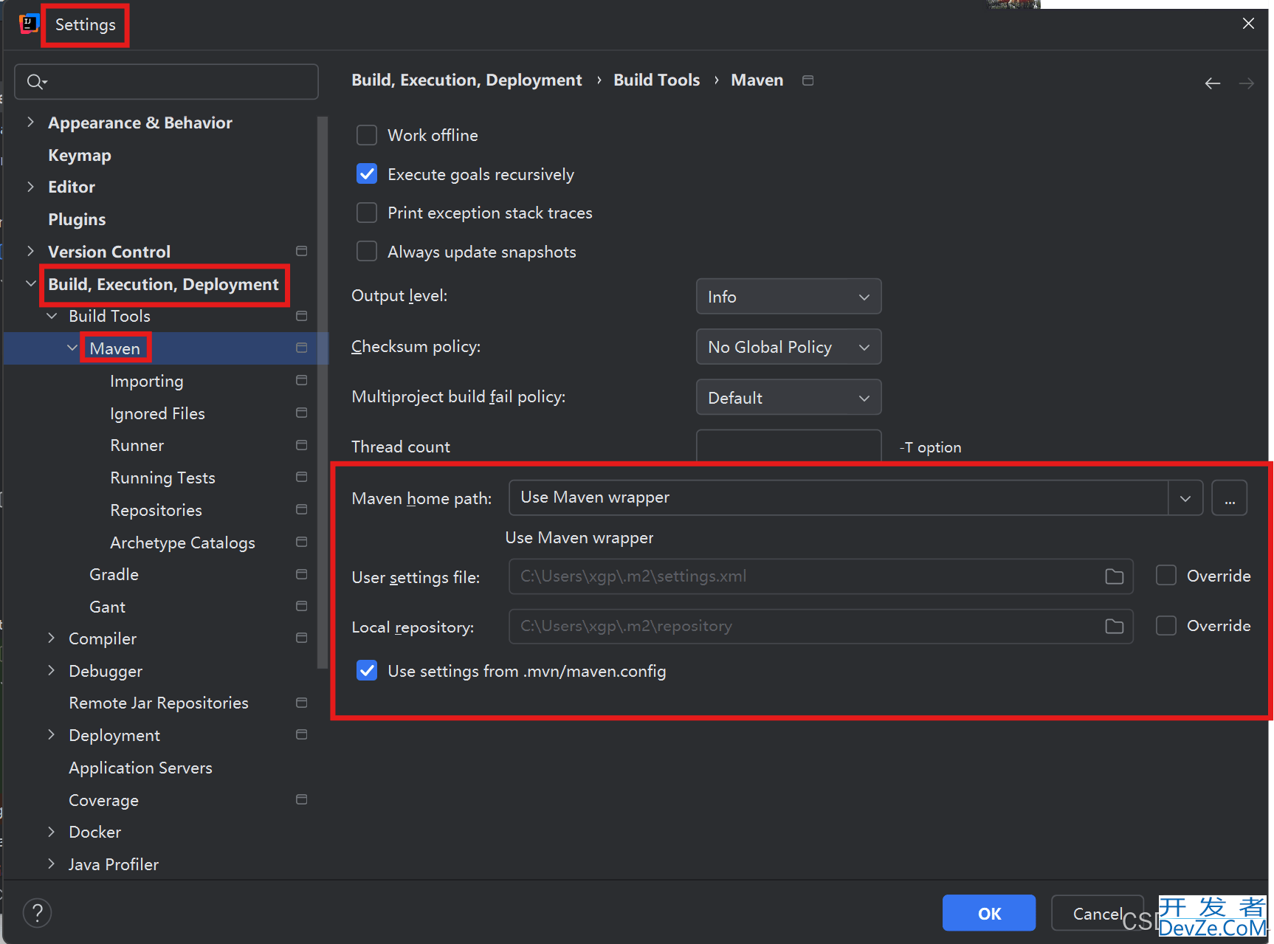
Task: Click project-level icon on Remote Jar Repositories row
Action: [301, 703]
